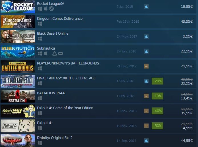198x147 pixels.
Task: Click the 13,49€ discounted price of BATTALION 1944
Action: click(187, 98)
